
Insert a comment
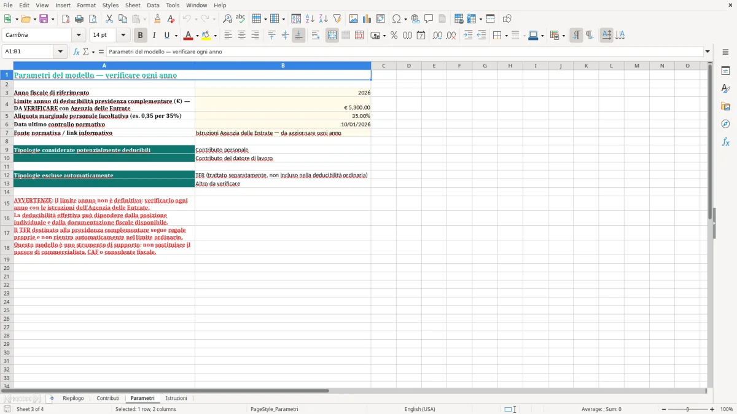click(429, 19)
